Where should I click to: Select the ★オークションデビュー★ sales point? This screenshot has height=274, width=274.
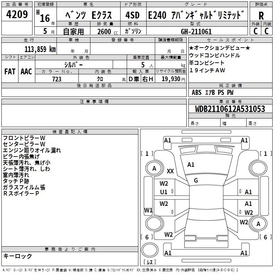[x=220, y=48]
